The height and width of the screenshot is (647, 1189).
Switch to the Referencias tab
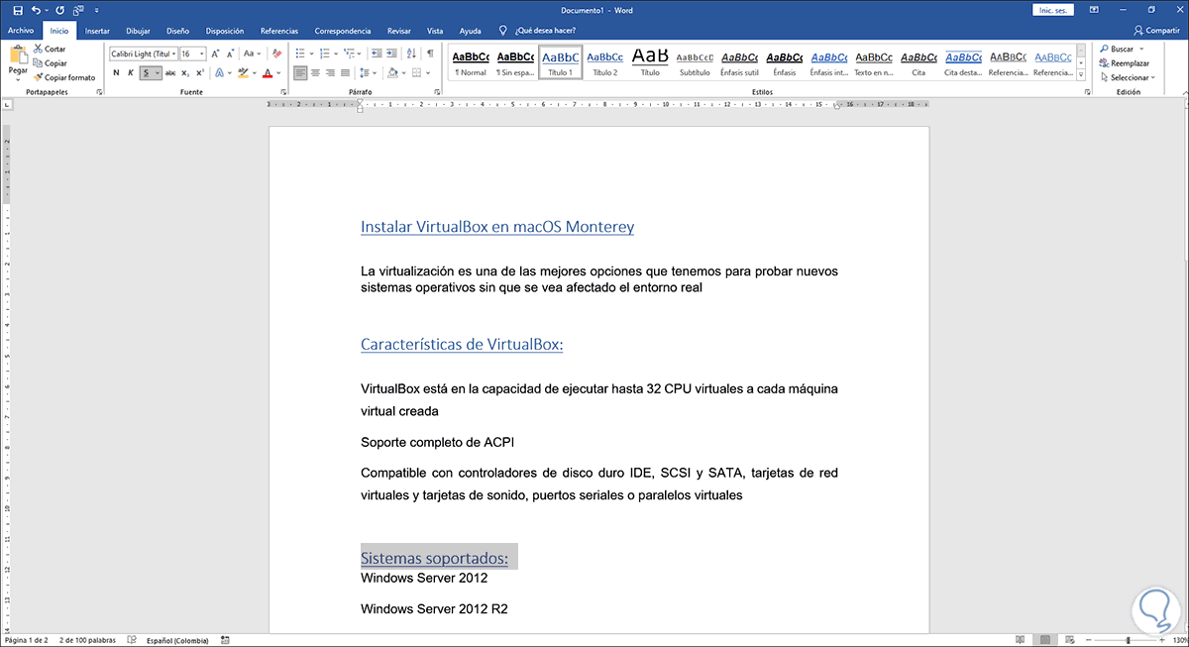pos(278,31)
